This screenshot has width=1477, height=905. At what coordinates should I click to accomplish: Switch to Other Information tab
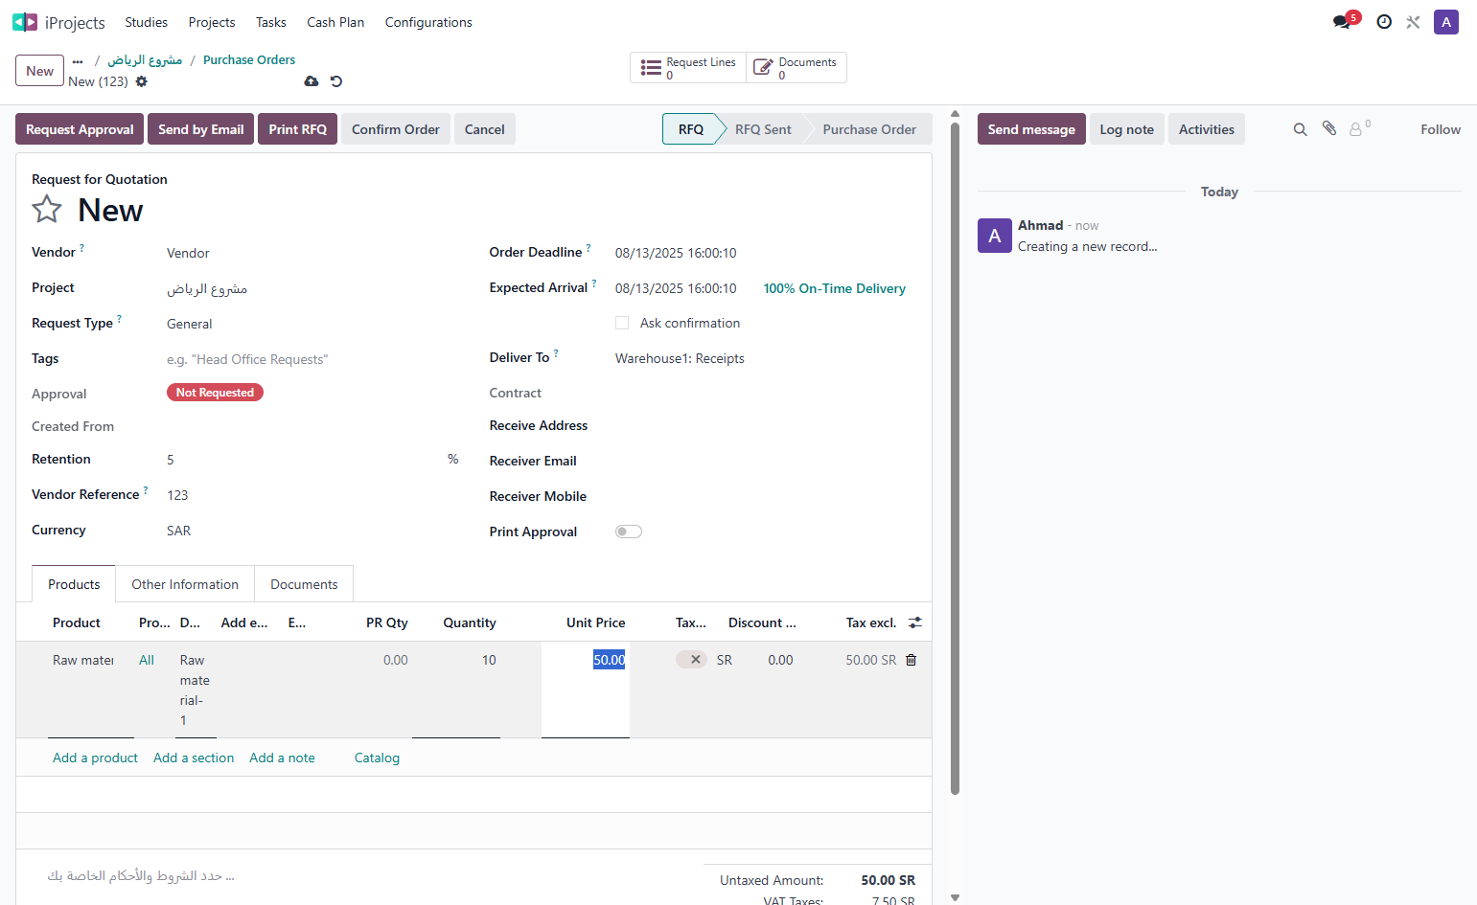pos(185,584)
